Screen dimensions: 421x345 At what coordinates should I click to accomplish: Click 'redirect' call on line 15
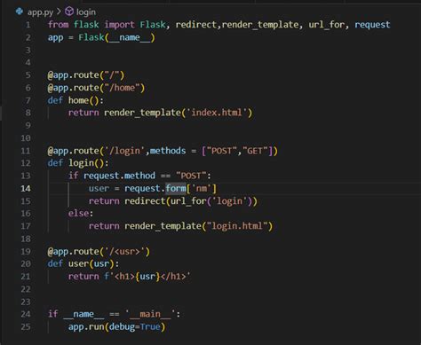click(145, 201)
